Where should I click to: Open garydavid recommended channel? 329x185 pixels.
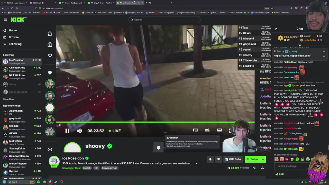[x=22, y=120]
